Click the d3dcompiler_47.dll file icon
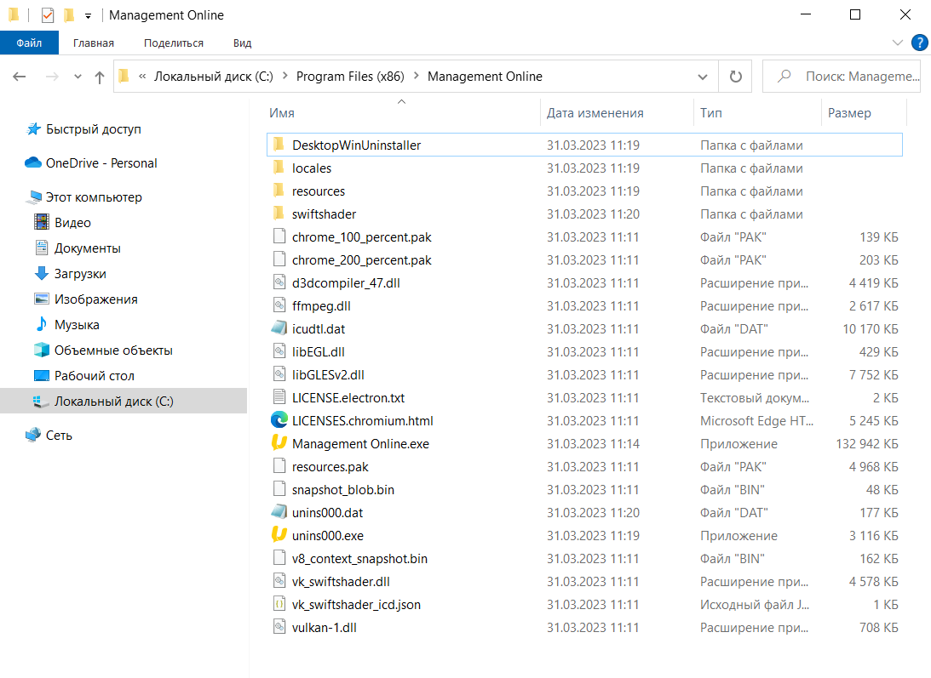Image resolution: width=931 pixels, height=678 pixels. (279, 283)
